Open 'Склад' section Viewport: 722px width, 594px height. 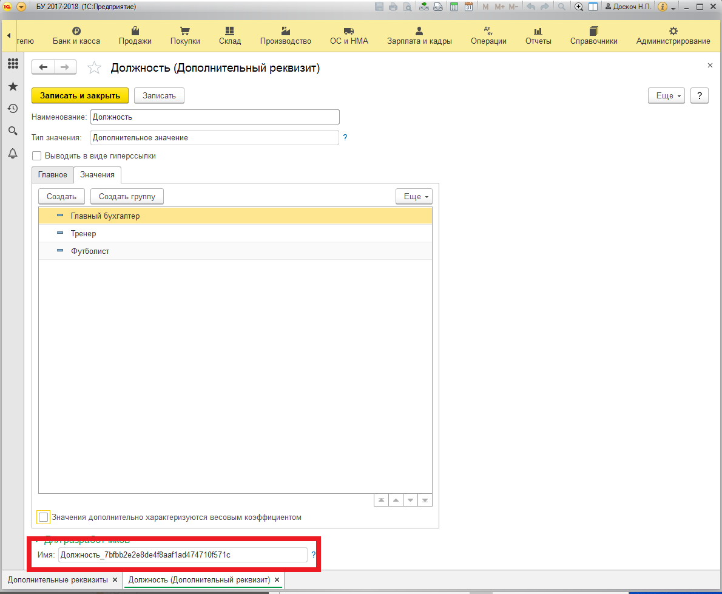pyautogui.click(x=230, y=36)
